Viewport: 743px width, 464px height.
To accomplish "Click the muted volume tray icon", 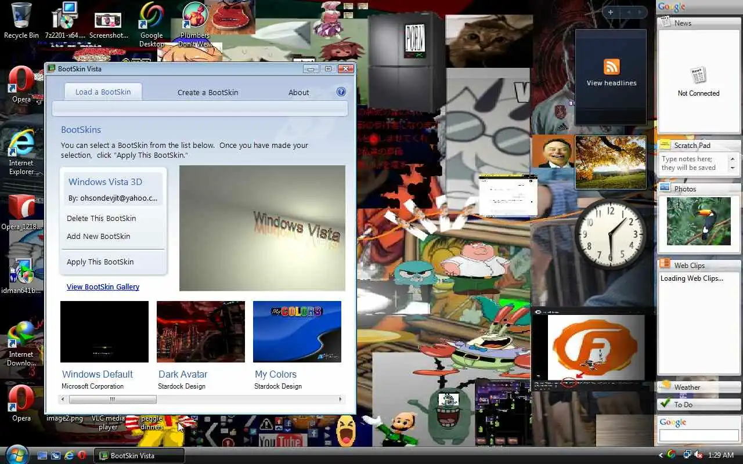I will pyautogui.click(x=698, y=455).
